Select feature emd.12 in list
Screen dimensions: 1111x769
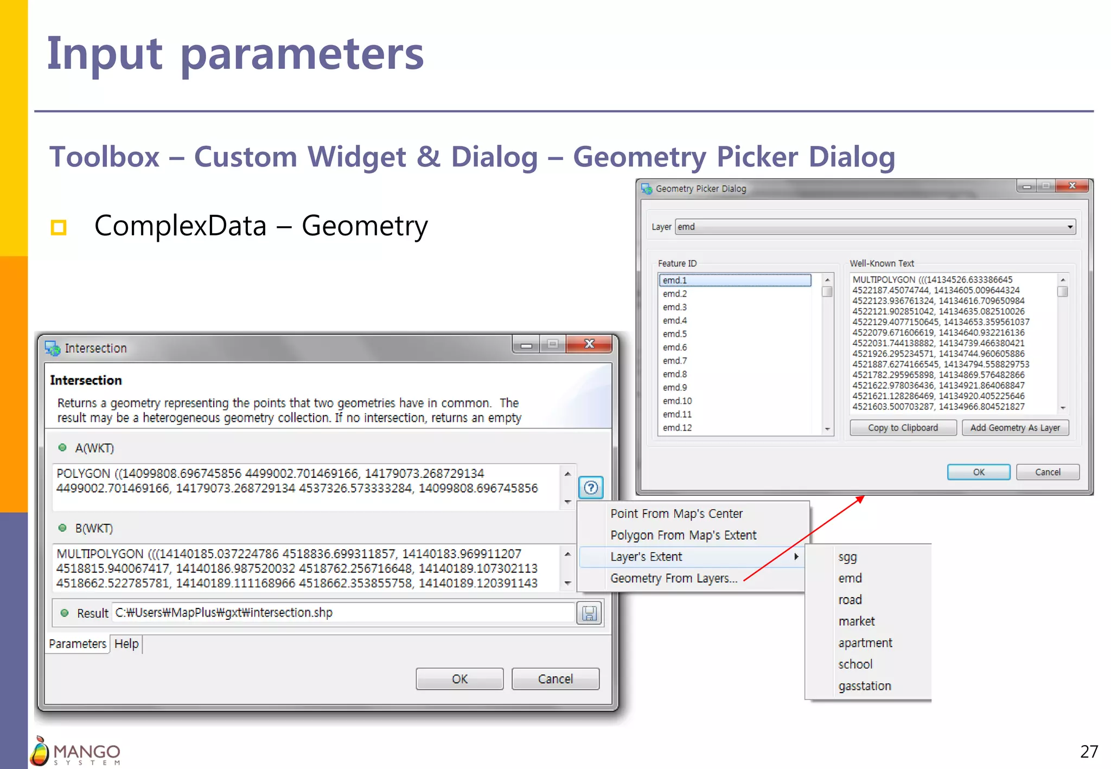pyautogui.click(x=735, y=428)
